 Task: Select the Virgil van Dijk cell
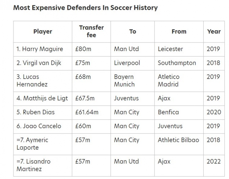39,63
